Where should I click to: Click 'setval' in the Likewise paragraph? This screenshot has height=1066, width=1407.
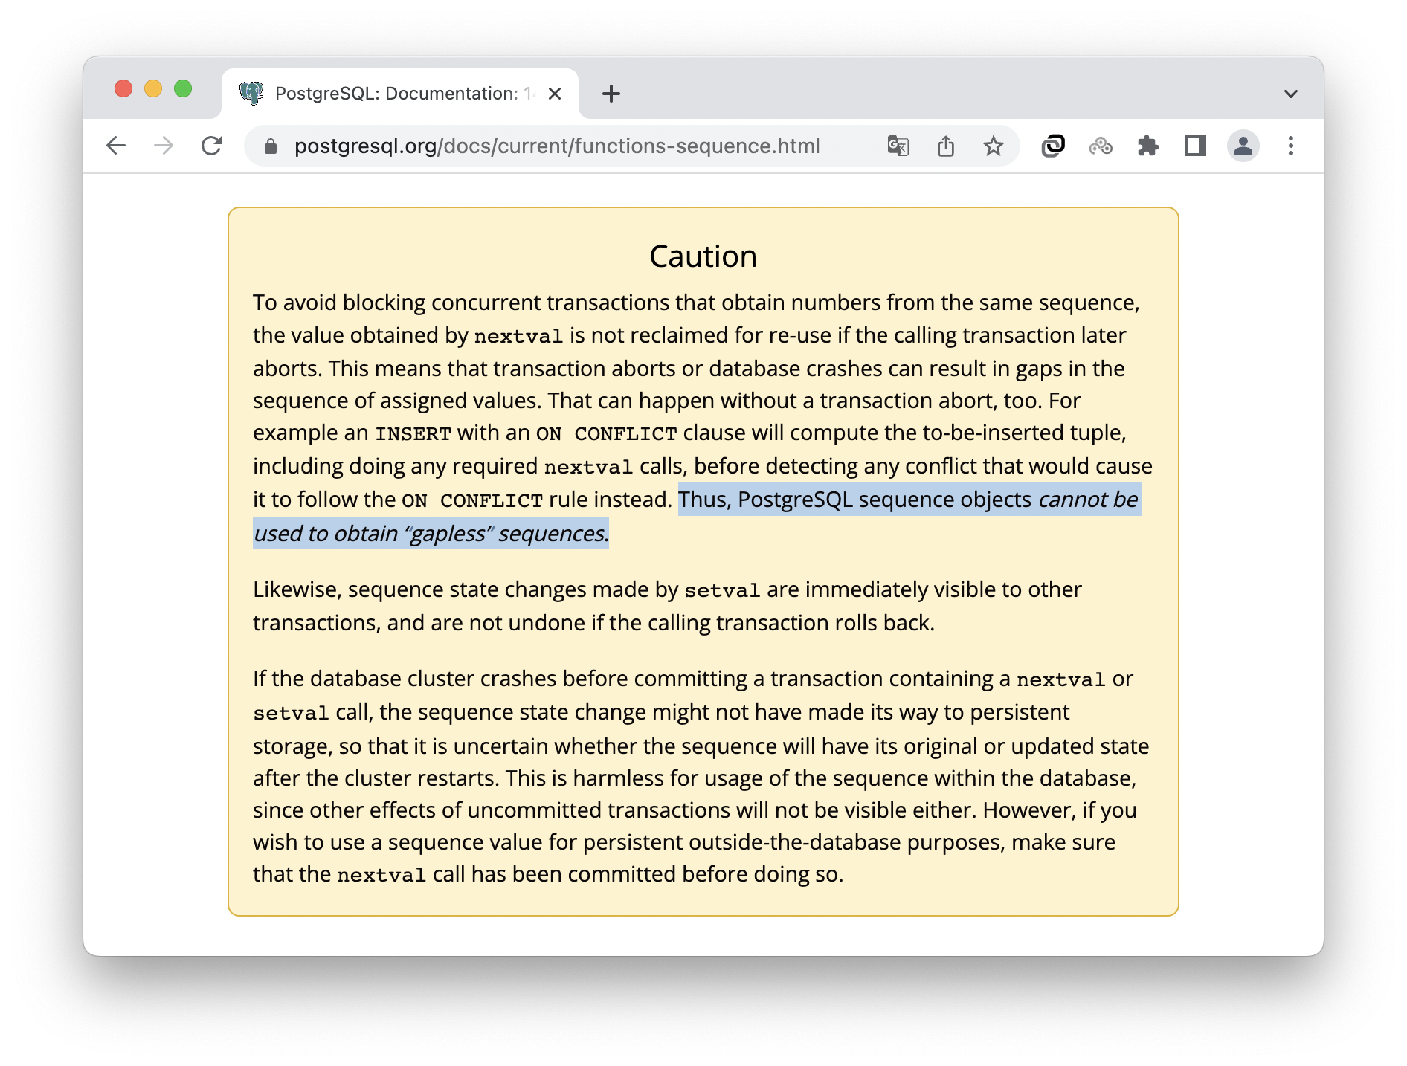722,590
